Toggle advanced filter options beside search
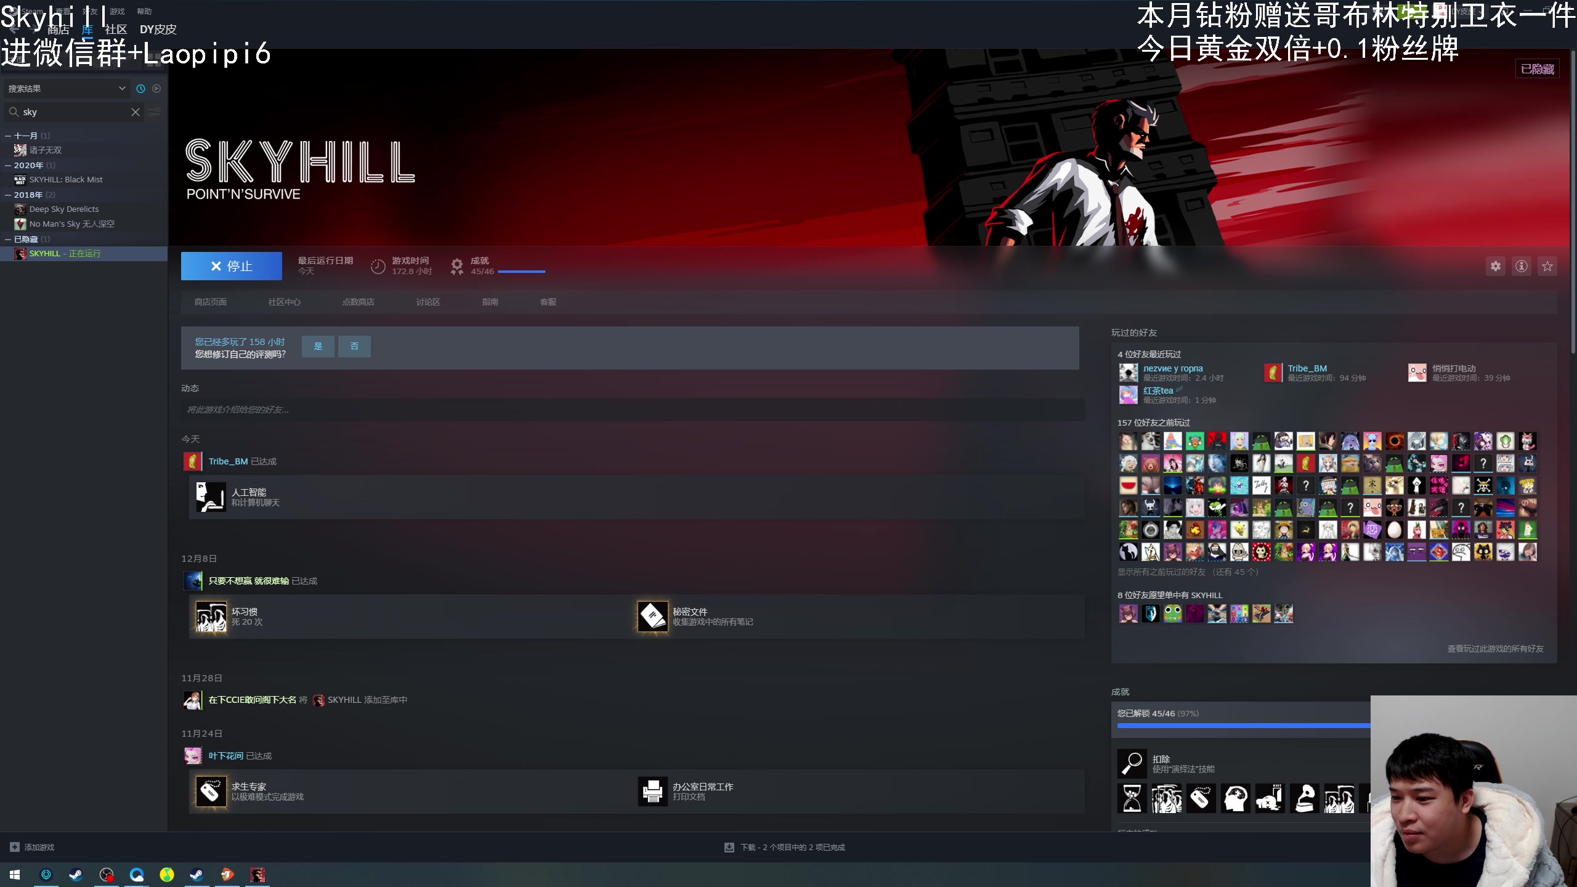This screenshot has height=887, width=1577. click(x=155, y=112)
